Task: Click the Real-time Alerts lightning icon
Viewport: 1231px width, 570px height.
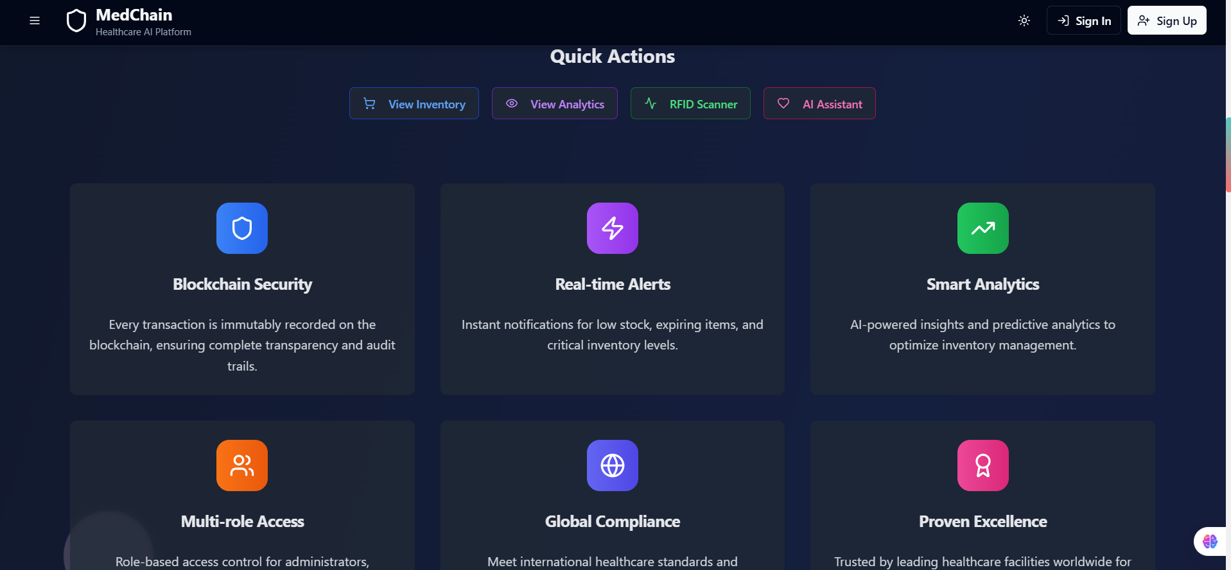Action: coord(613,228)
